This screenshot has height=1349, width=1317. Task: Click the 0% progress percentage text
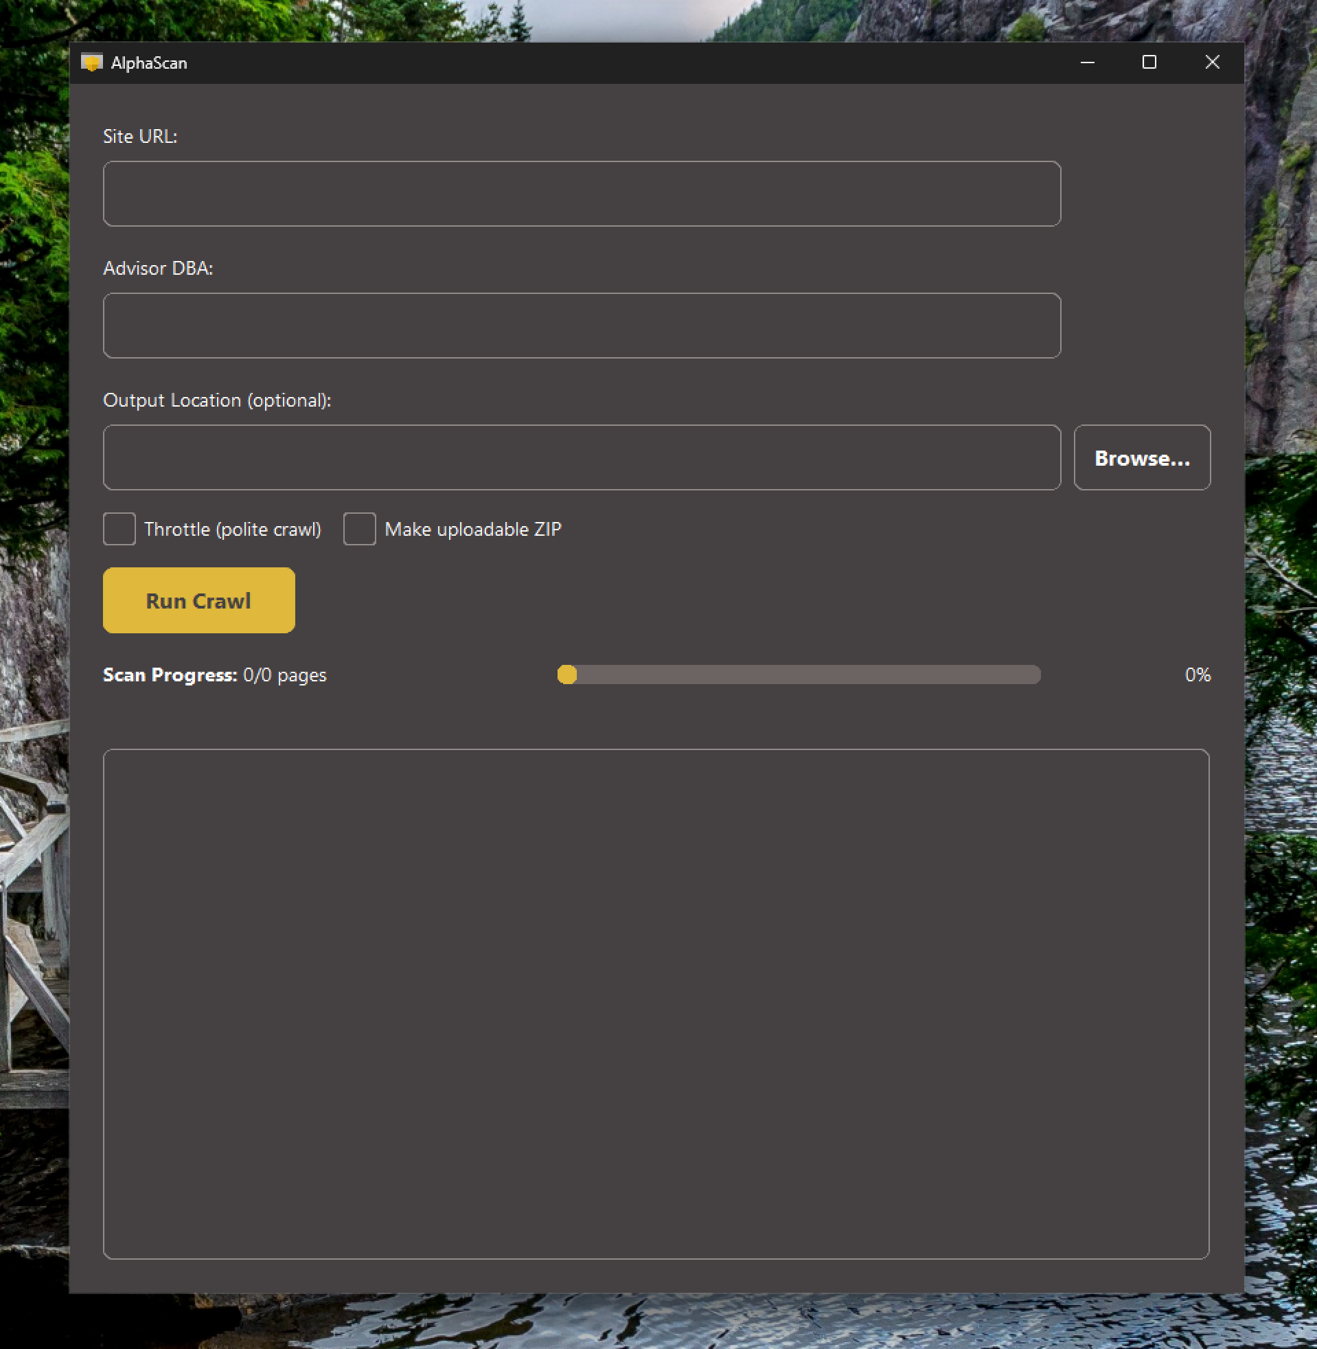pos(1198,675)
